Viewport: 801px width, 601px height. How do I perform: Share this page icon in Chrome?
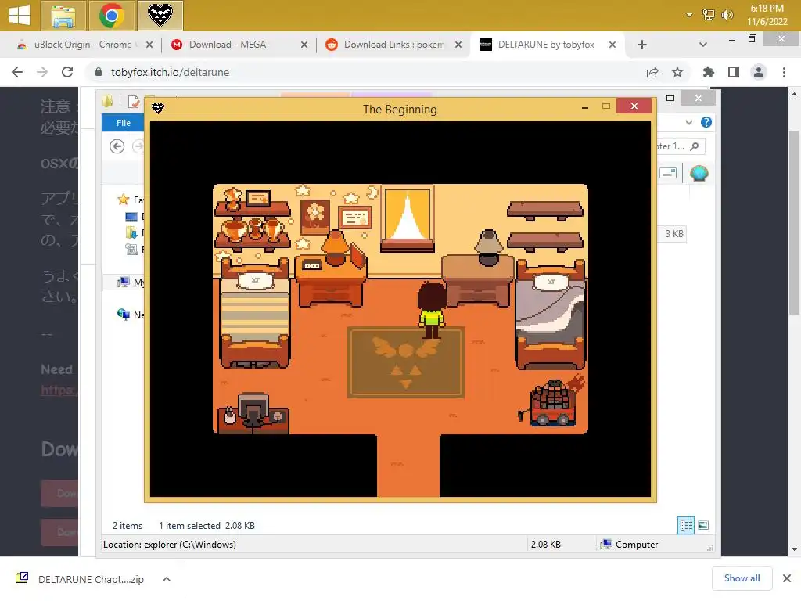coord(652,72)
